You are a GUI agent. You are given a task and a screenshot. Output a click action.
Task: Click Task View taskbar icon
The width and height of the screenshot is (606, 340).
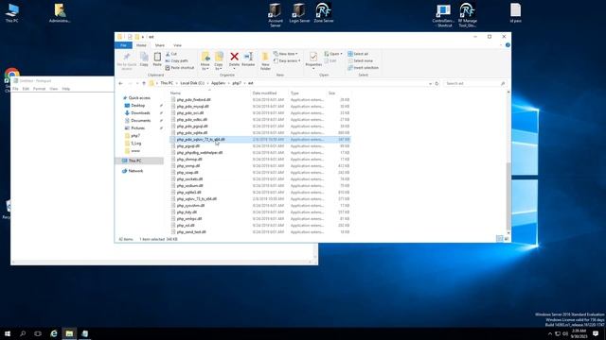point(38,333)
